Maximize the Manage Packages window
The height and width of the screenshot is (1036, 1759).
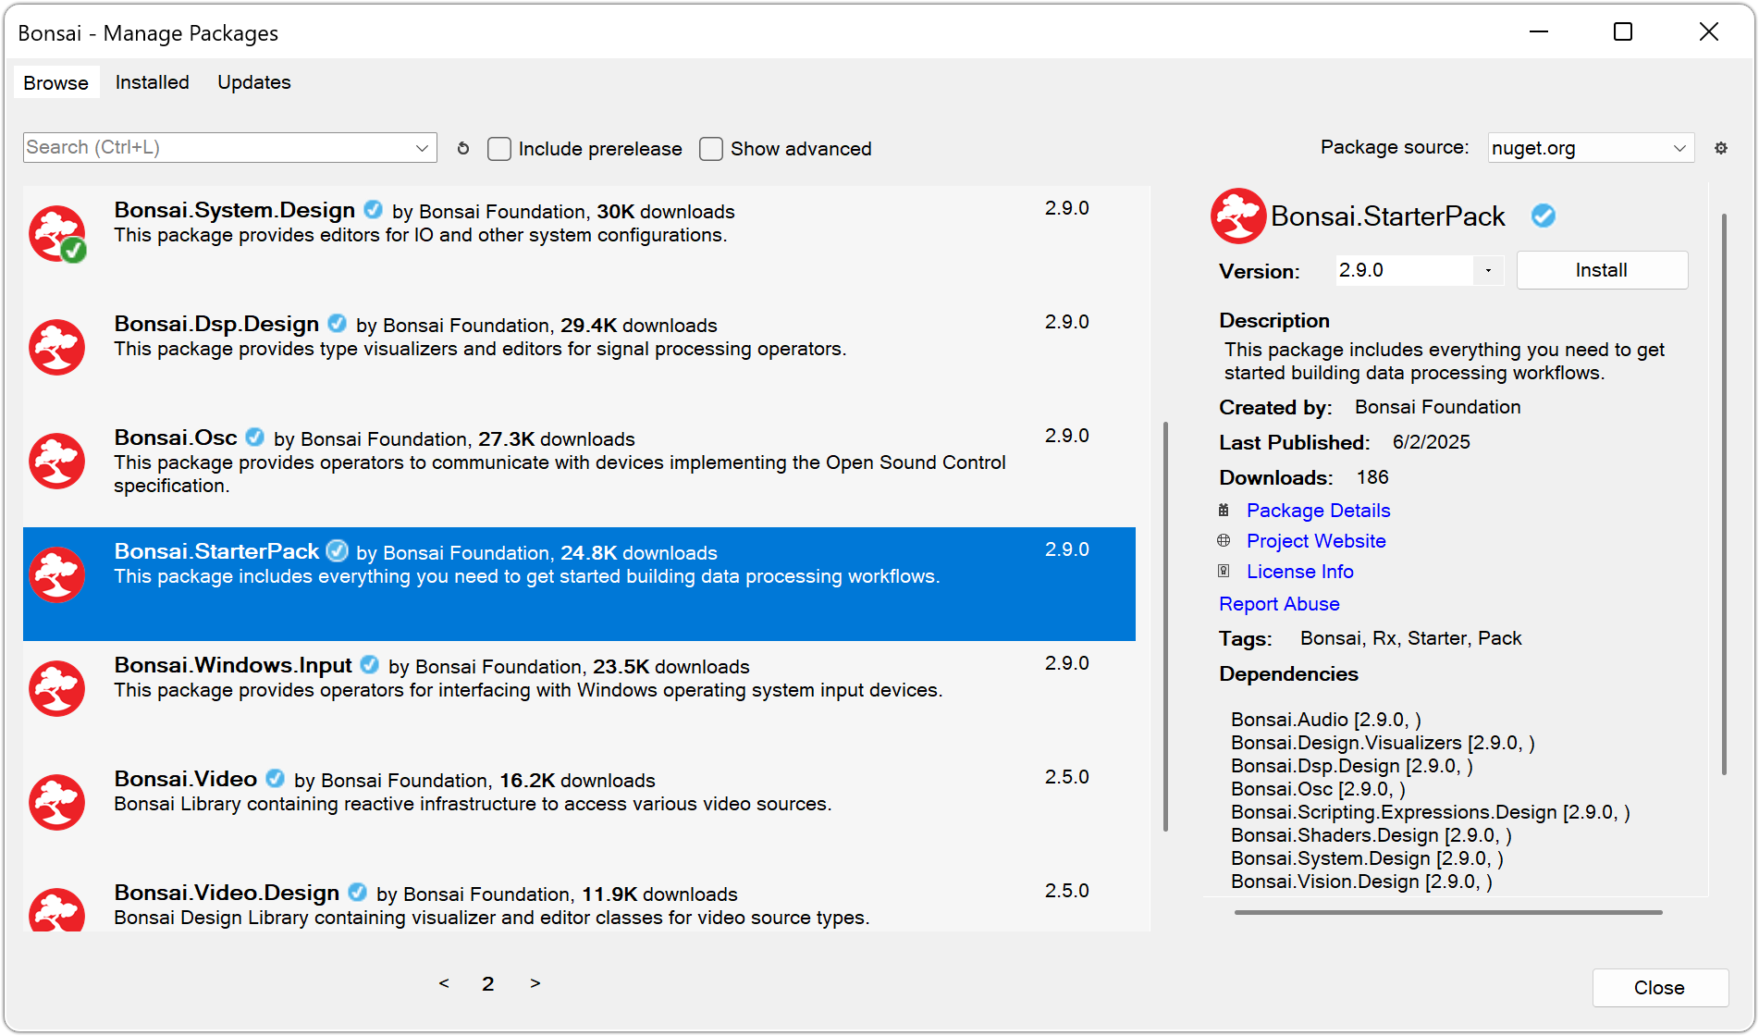click(x=1623, y=32)
